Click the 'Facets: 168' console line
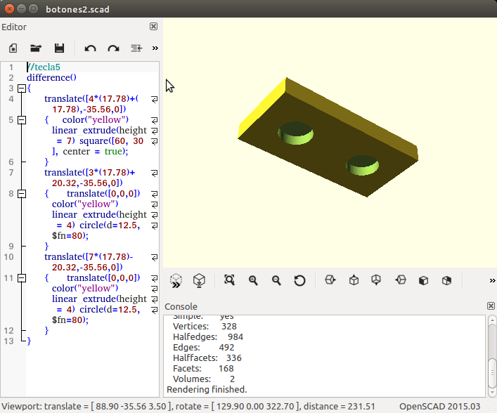This screenshot has height=413, width=497. (x=203, y=368)
